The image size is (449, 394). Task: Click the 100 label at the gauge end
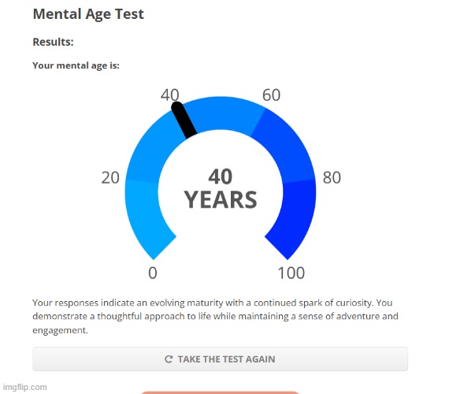[x=291, y=273]
